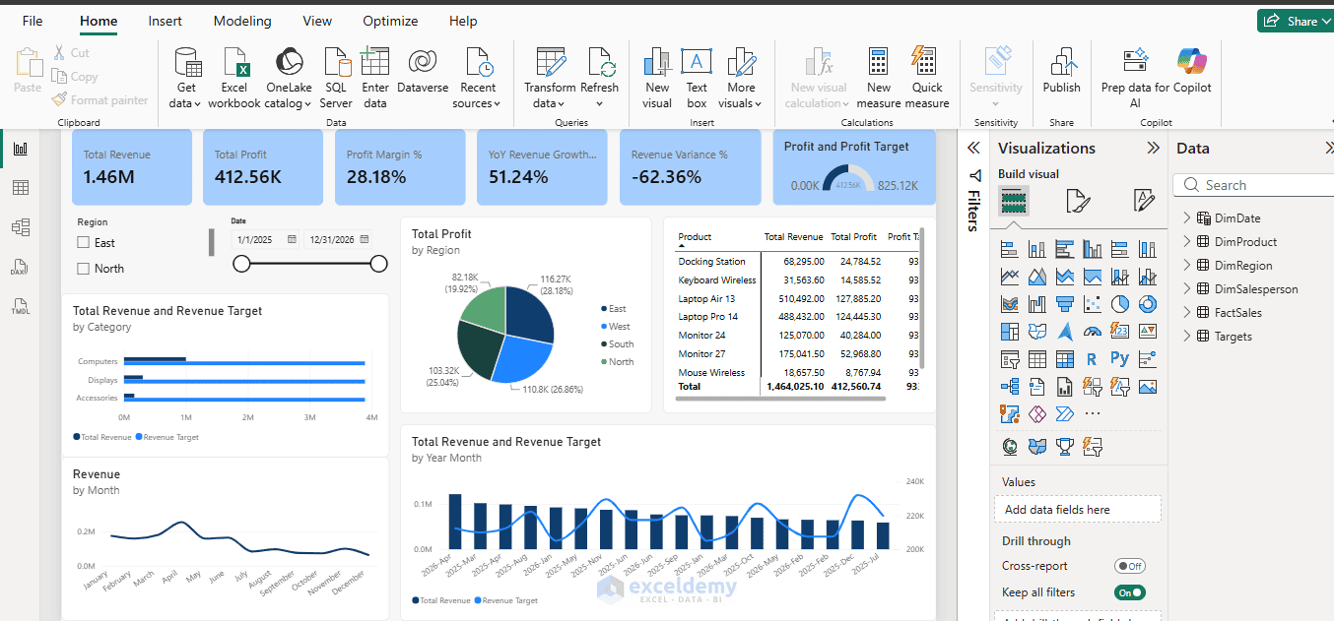Expand the DimDate table
Screen dimensions: 1334x621
[x=1187, y=217]
